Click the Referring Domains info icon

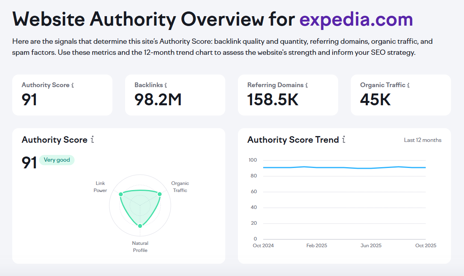(x=307, y=85)
